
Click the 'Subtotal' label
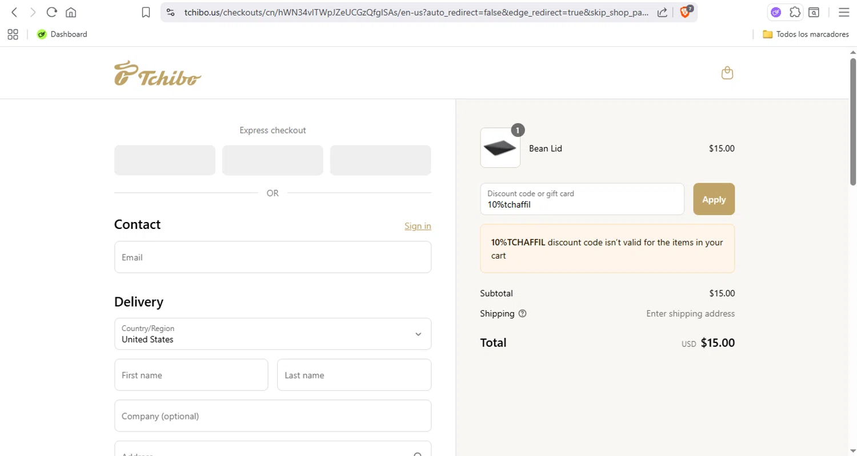pos(496,293)
